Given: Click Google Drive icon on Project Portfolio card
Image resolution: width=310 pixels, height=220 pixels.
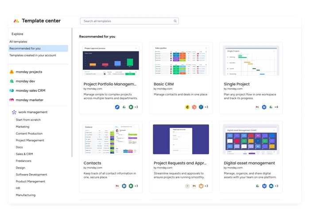Looking at the screenshot, I should [124, 107].
